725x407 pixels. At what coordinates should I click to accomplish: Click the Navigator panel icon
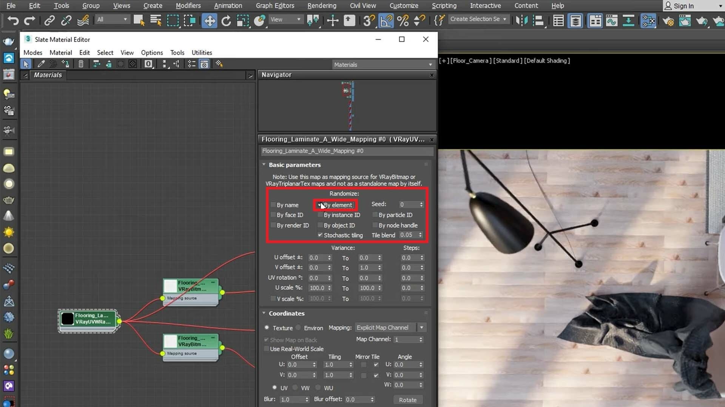pos(204,64)
